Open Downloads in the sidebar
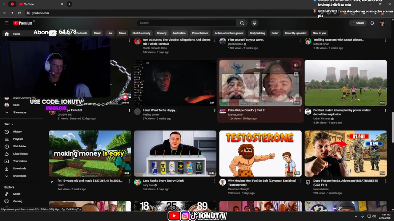 click(19, 168)
